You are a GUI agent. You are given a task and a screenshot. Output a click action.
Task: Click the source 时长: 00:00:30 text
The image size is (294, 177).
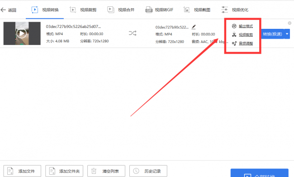tap(91, 34)
